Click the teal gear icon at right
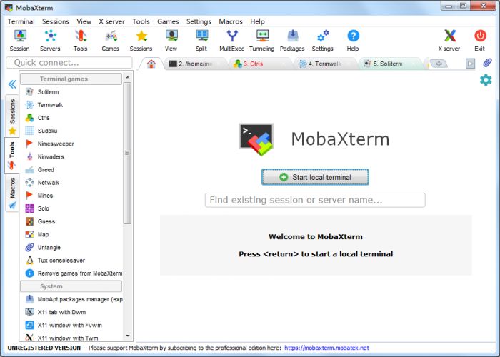Image resolution: width=500 pixels, height=357 pixels. 486,80
